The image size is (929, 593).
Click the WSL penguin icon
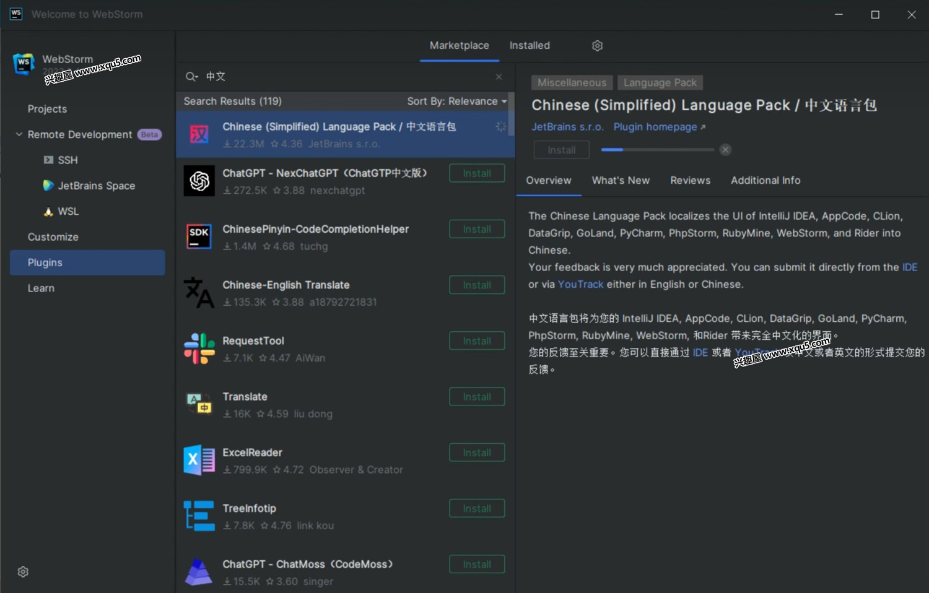[x=48, y=211]
